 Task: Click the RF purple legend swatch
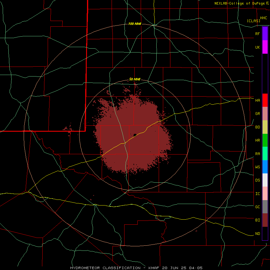(x=265, y=34)
